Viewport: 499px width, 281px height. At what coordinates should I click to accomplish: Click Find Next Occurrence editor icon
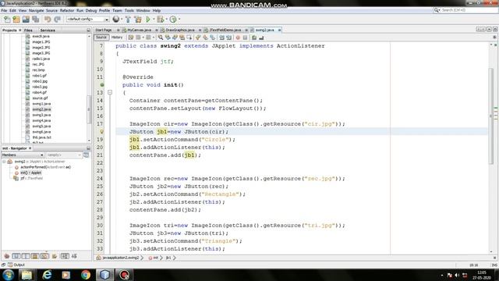175,37
